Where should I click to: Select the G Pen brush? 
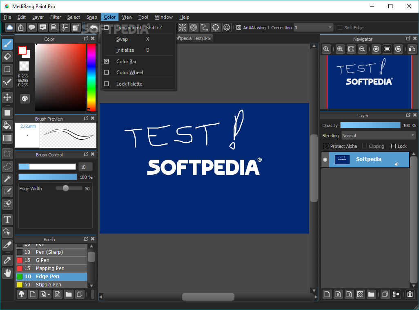[x=51, y=260]
